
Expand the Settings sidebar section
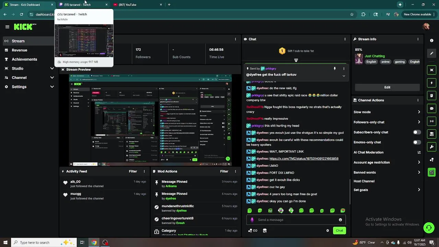coord(52,87)
